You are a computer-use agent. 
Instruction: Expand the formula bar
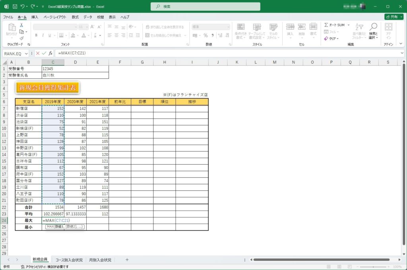point(402,53)
